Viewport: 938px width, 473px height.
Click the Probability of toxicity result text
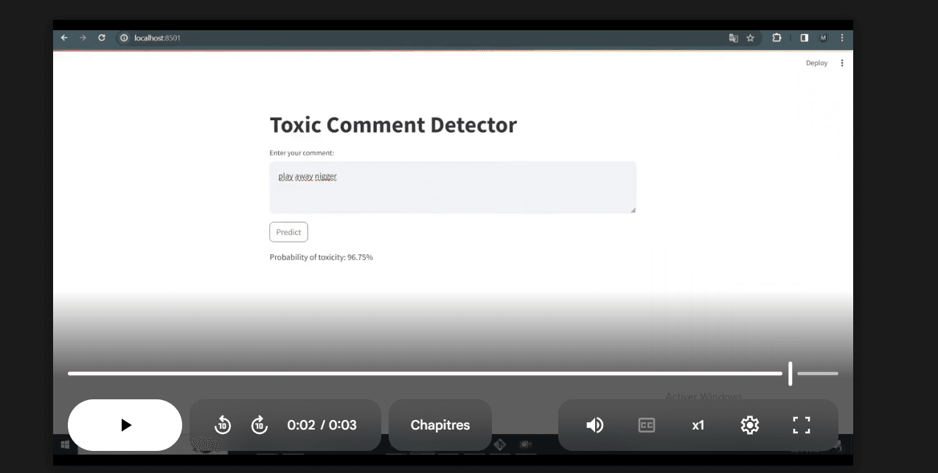[x=322, y=257]
